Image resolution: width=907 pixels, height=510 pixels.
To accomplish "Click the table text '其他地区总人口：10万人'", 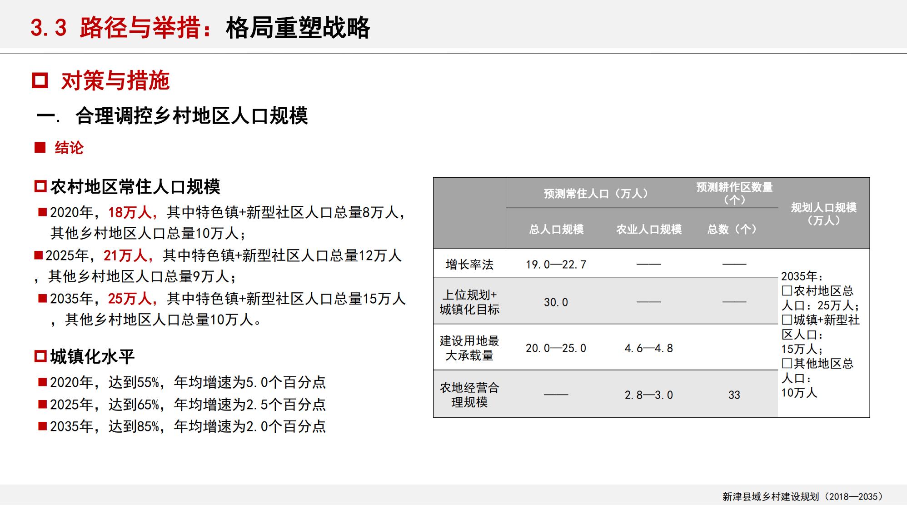I will (817, 378).
